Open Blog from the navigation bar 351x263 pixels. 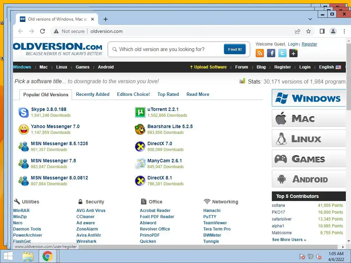tap(261, 67)
